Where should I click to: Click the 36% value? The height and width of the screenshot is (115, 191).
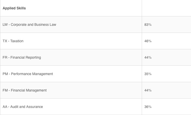(x=148, y=107)
